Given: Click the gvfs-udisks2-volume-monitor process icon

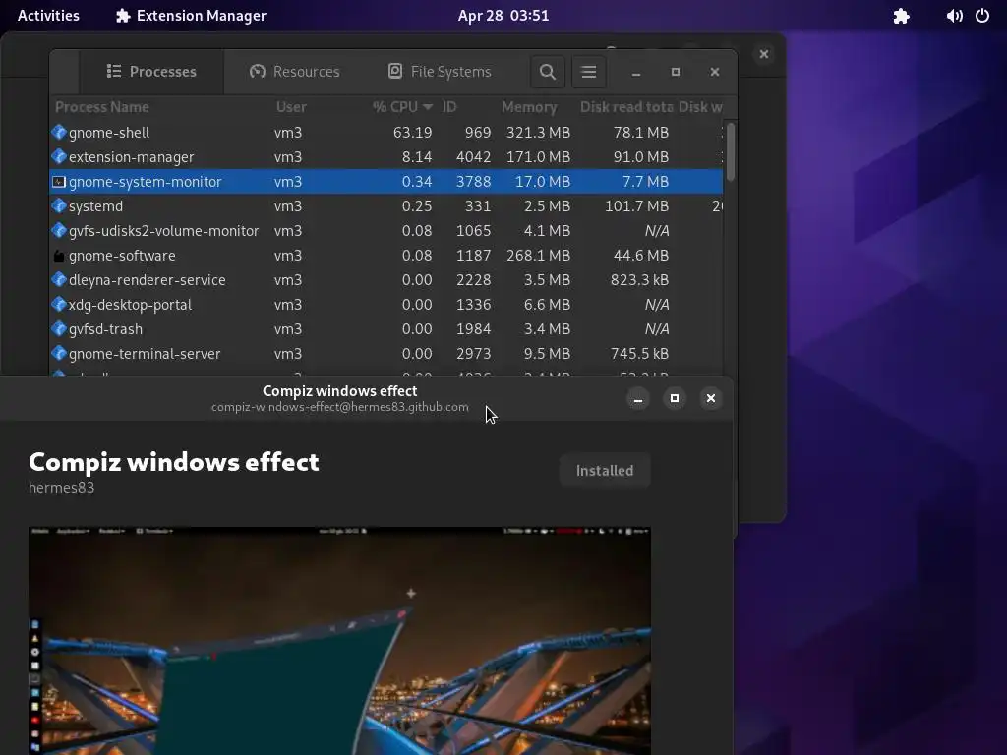Looking at the screenshot, I should 58,231.
